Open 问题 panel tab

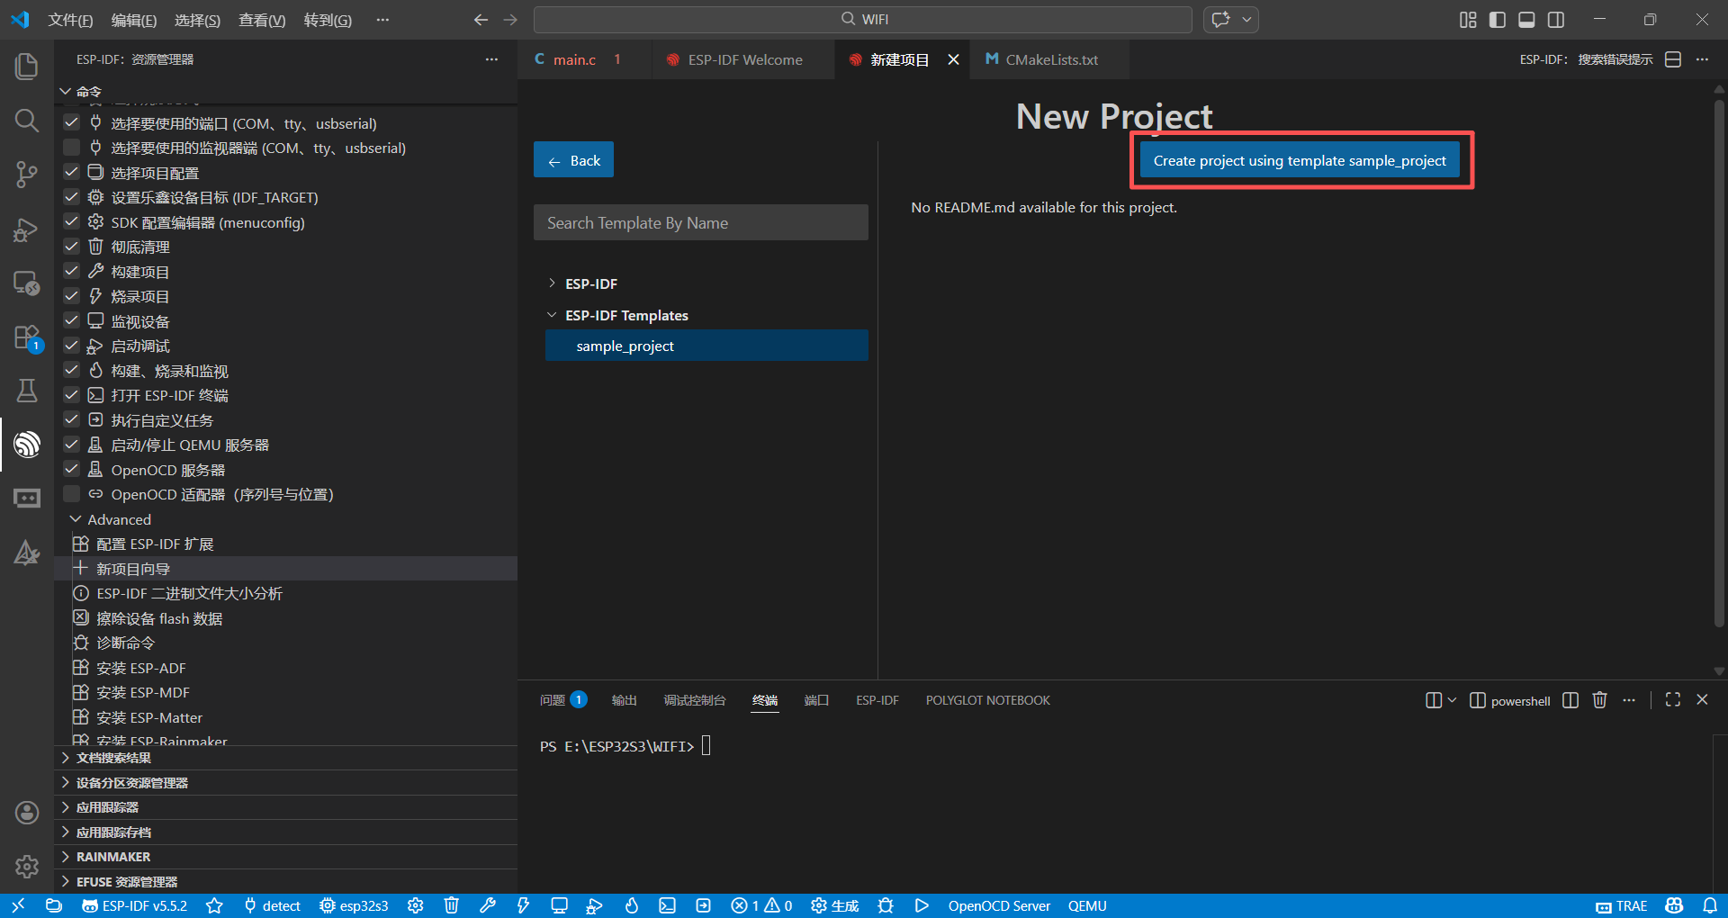562,699
